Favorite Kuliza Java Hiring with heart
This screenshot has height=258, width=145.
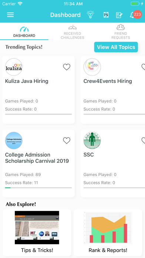point(67,67)
